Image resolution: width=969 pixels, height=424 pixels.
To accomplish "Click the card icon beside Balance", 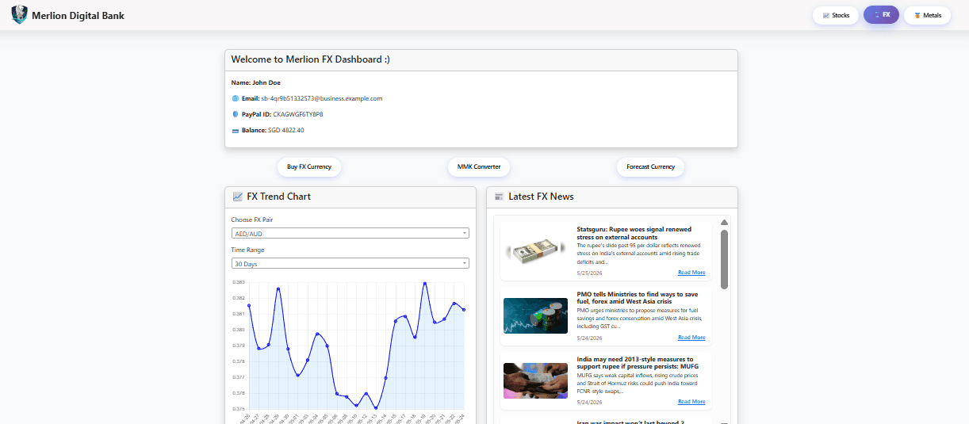I will tap(235, 130).
